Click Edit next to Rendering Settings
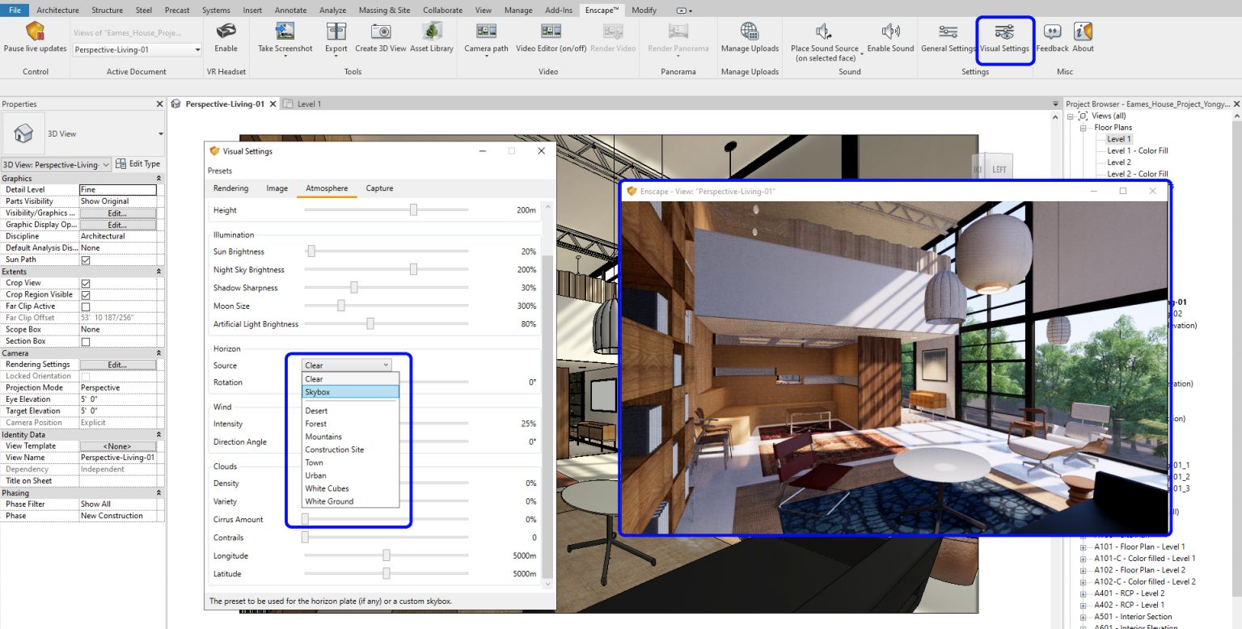Screen dimensions: 1242x629 118,364
